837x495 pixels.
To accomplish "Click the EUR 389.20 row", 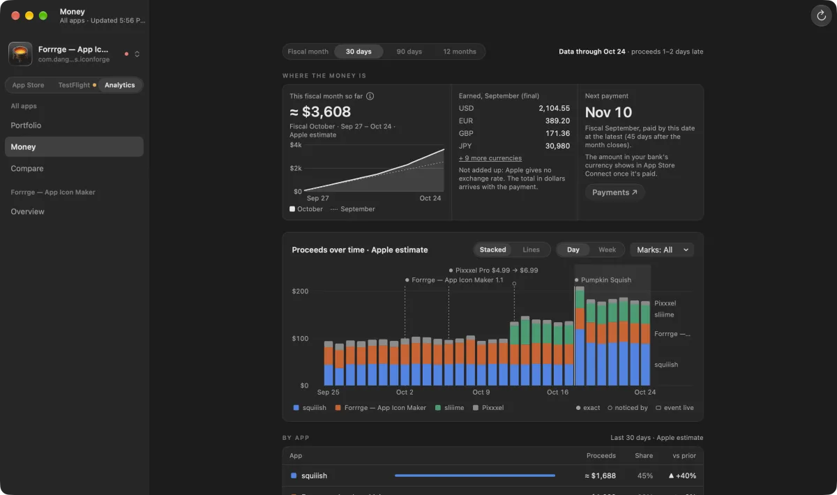I will pyautogui.click(x=514, y=121).
